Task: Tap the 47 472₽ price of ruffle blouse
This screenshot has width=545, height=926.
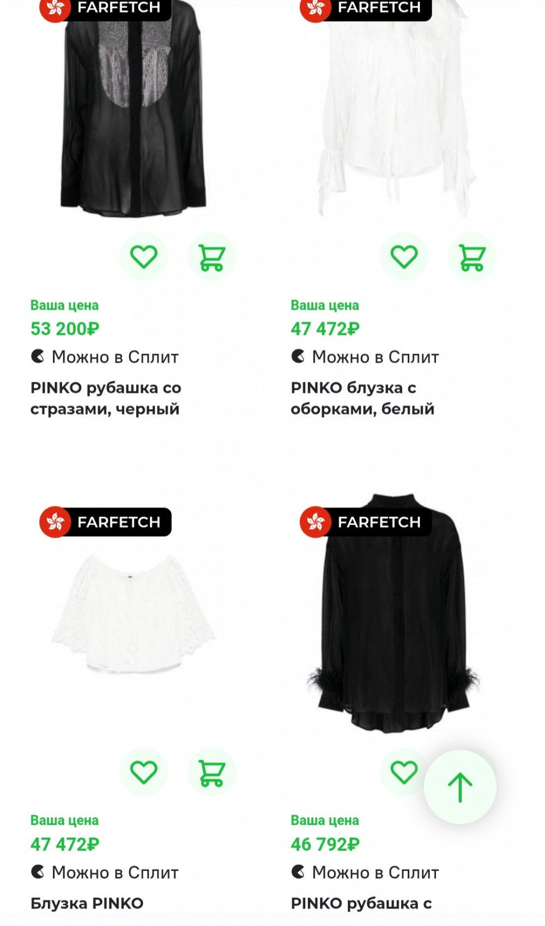Action: [325, 329]
